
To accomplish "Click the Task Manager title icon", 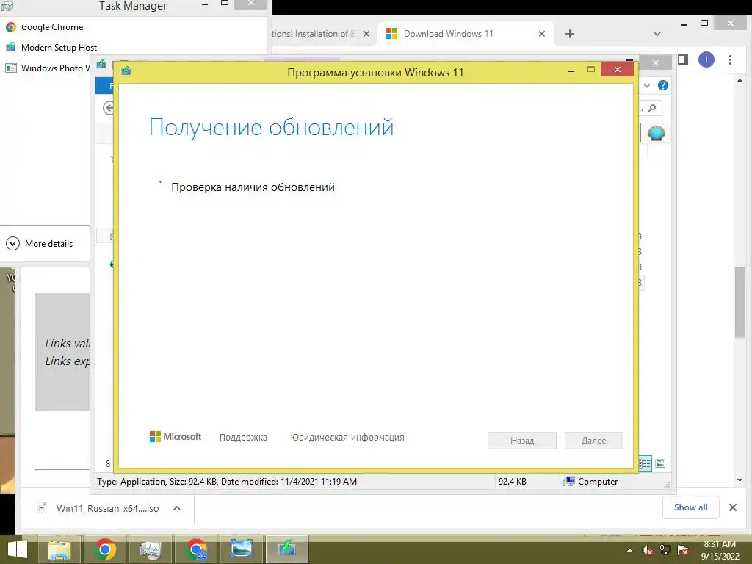I will (7, 6).
